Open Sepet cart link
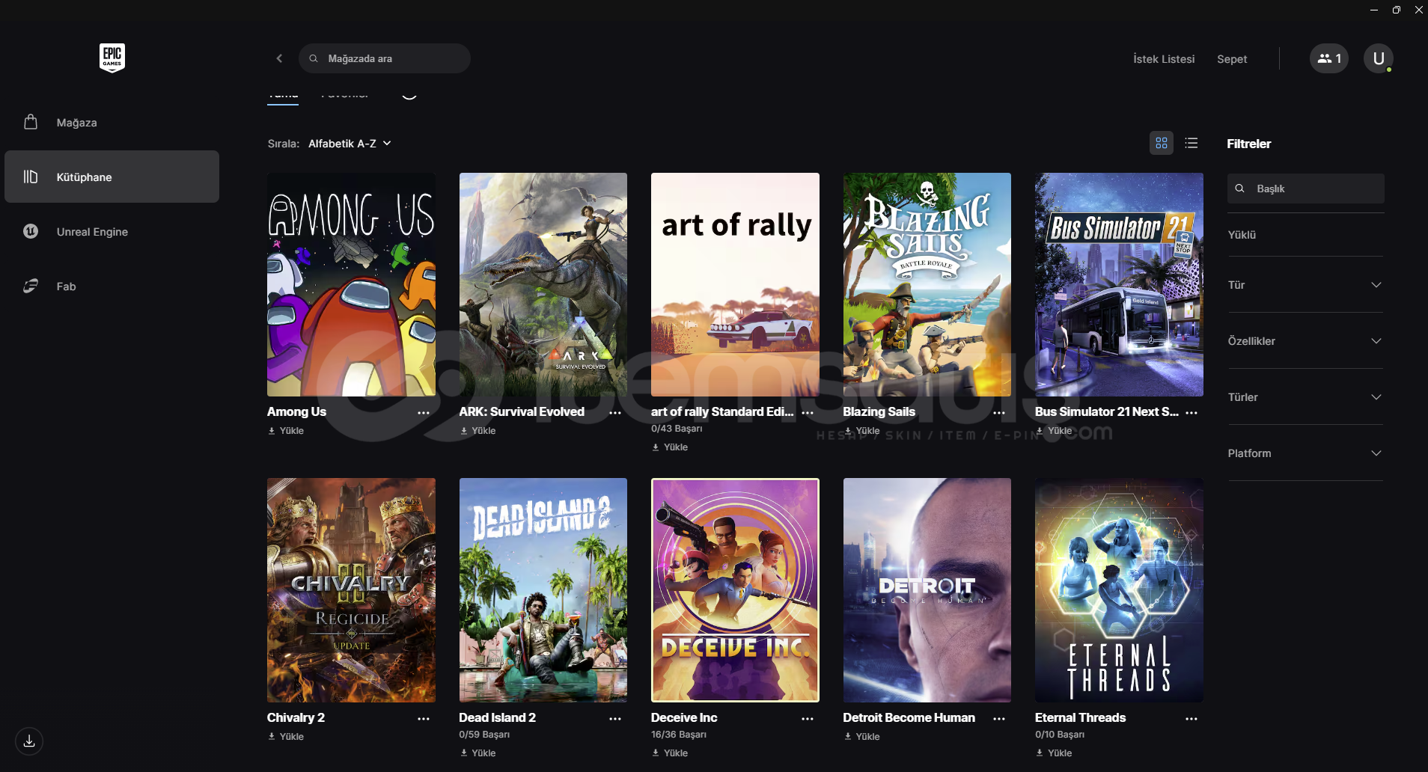Screen dimensions: 1428x772 [1232, 59]
